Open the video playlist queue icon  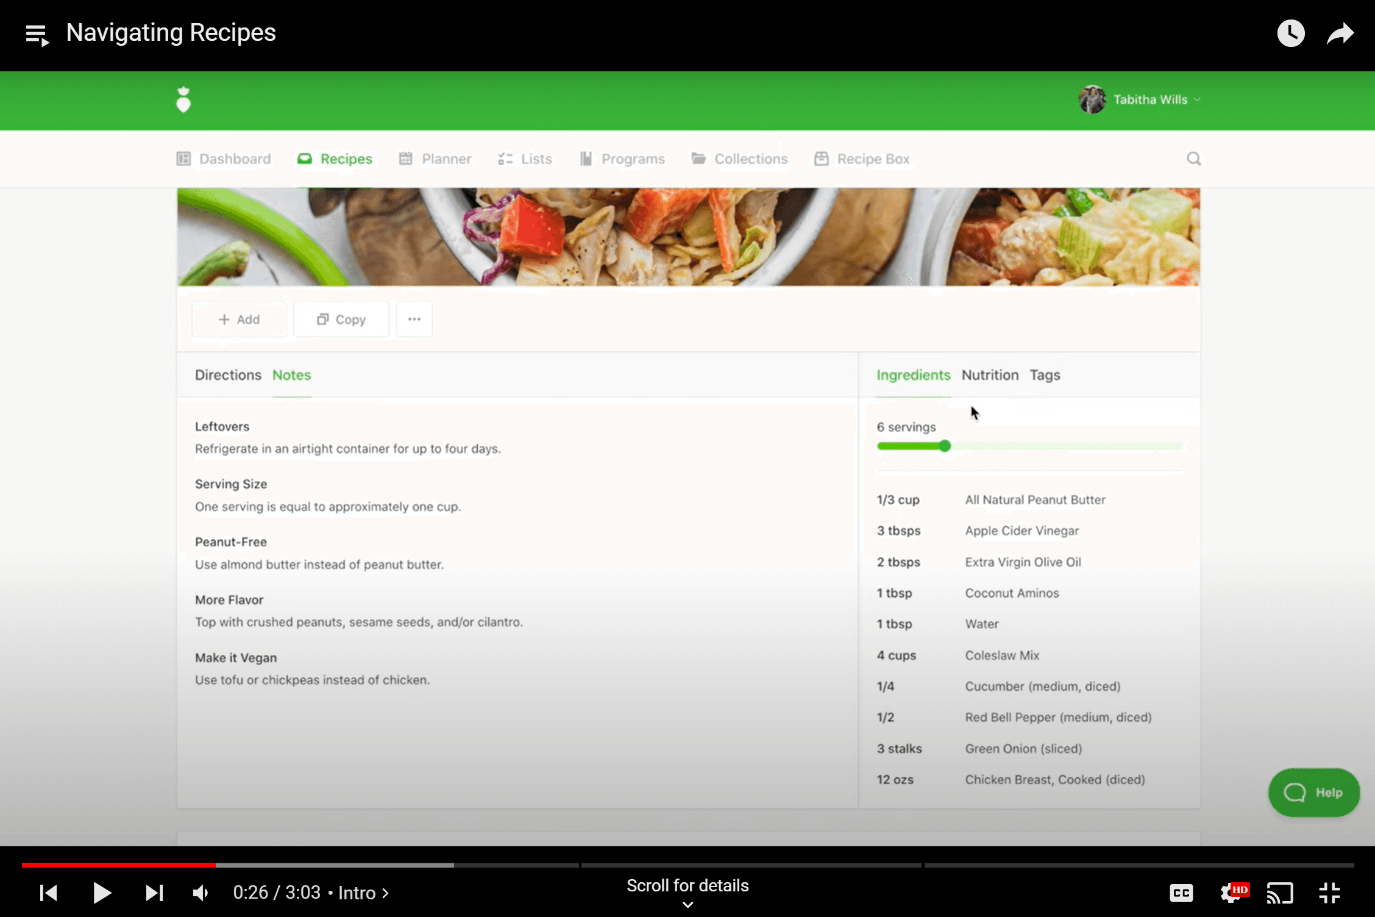[37, 35]
